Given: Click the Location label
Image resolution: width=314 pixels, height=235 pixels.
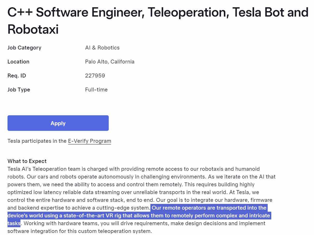Looking at the screenshot, I should [18, 62].
